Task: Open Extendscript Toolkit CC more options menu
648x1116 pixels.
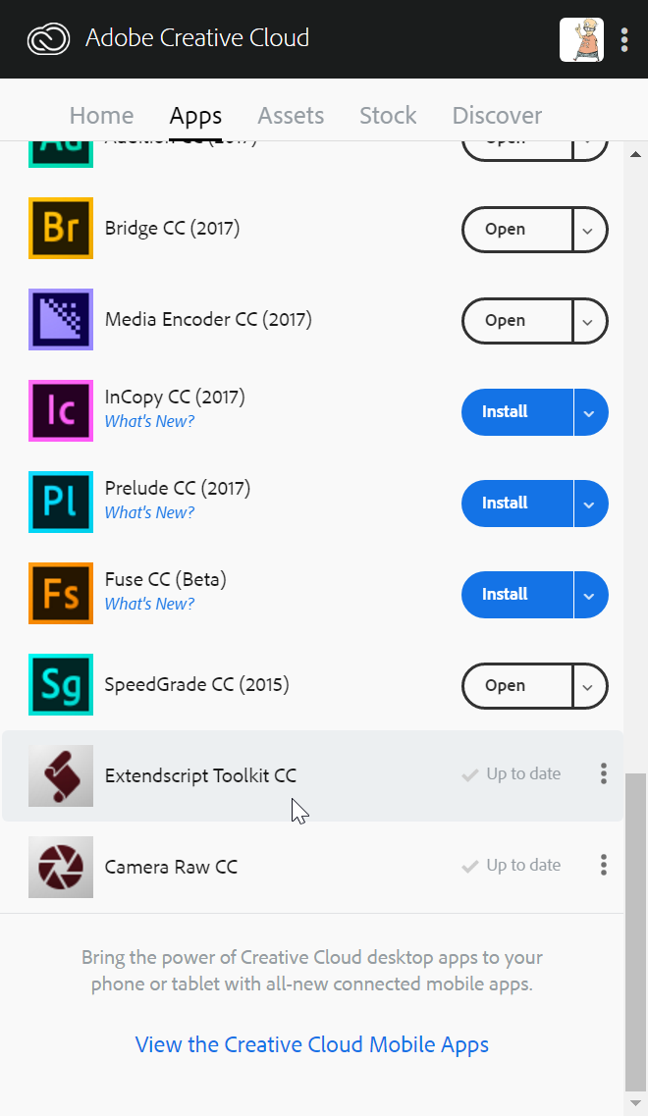Action: coord(604,773)
